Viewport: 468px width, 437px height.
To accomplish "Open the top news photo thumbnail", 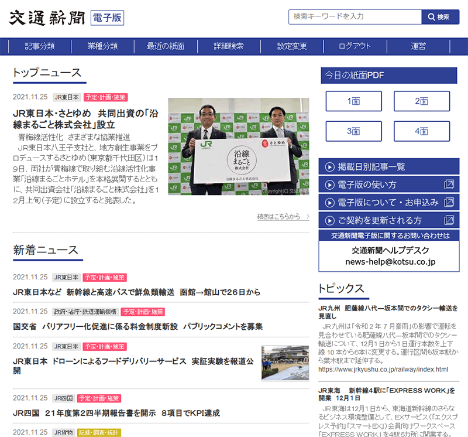I will 239,146.
